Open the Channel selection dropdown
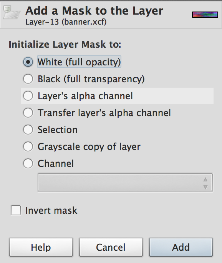Viewport: 222px width, 263px height. pyautogui.click(x=125, y=183)
